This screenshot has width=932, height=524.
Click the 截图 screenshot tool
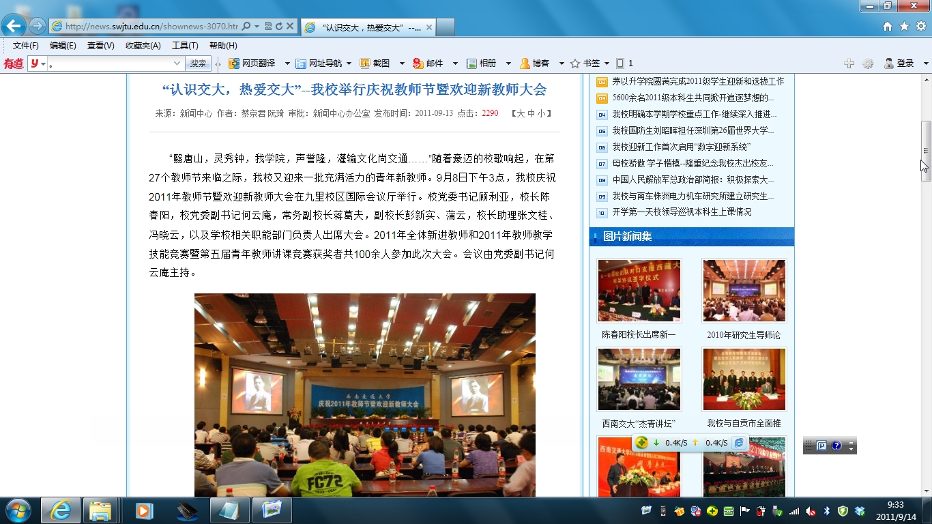tap(375, 63)
